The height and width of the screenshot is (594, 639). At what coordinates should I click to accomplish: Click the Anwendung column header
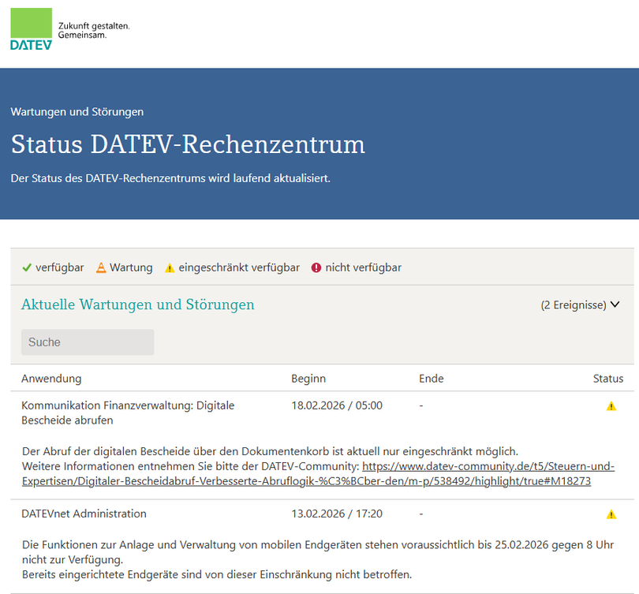tap(51, 379)
